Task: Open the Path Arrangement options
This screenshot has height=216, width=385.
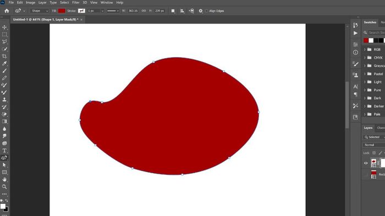Action: [191, 11]
